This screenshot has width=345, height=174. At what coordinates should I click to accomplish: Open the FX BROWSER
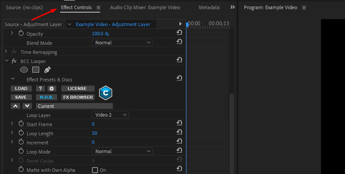(78, 97)
